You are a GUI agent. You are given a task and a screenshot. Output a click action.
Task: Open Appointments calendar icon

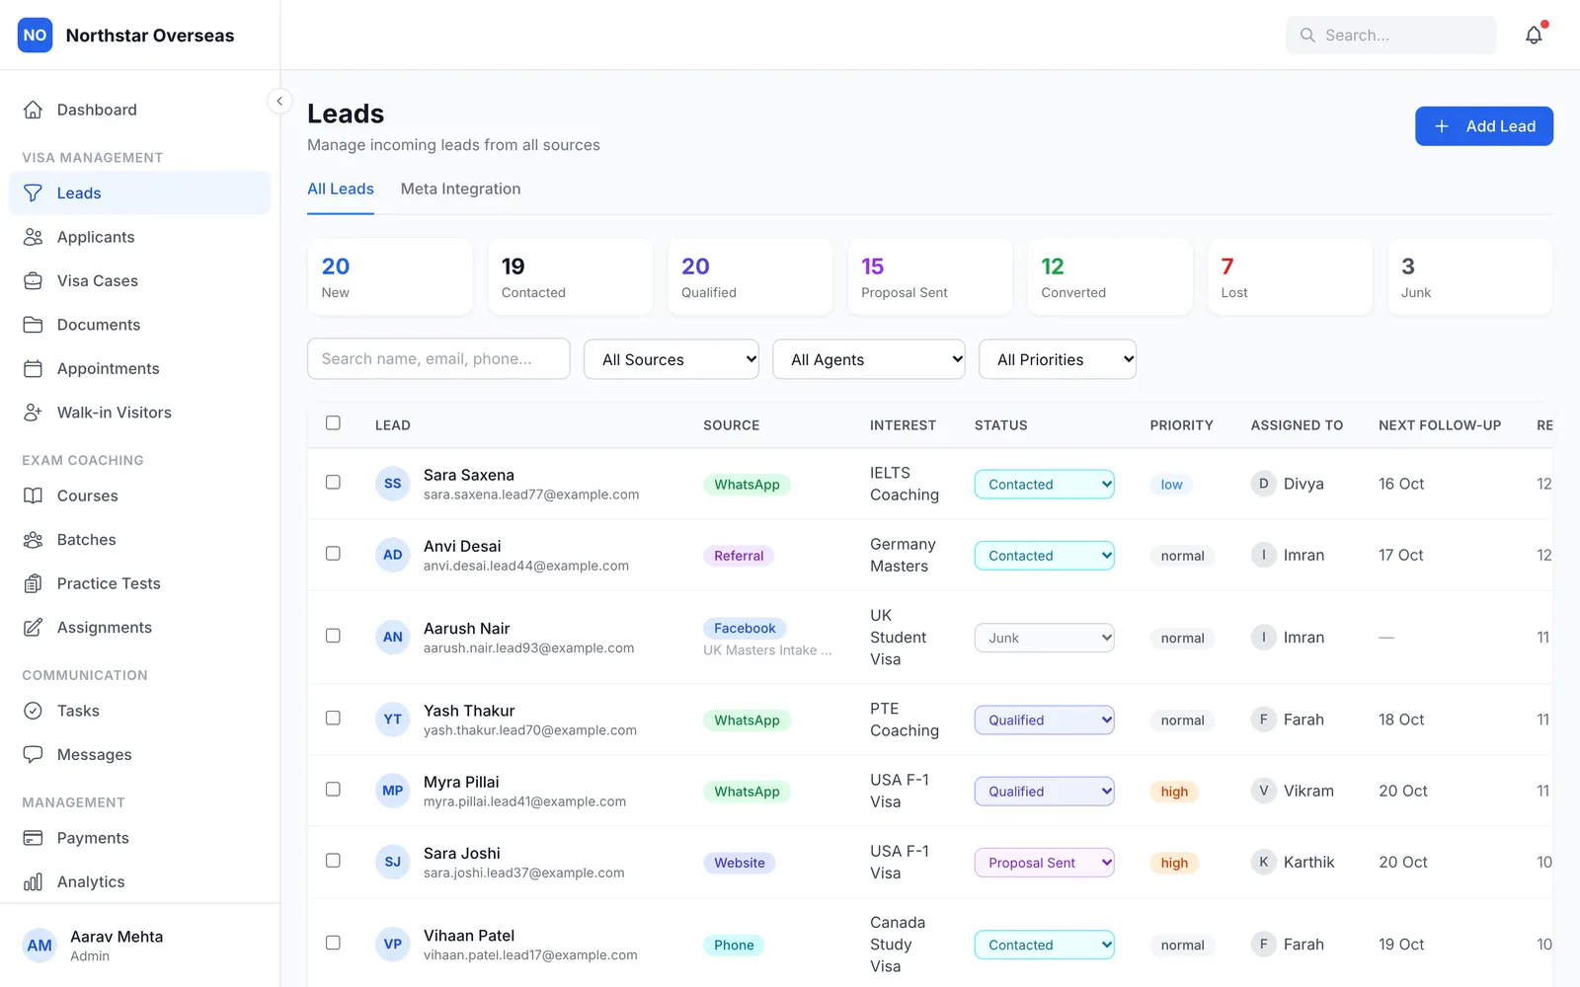[33, 368]
